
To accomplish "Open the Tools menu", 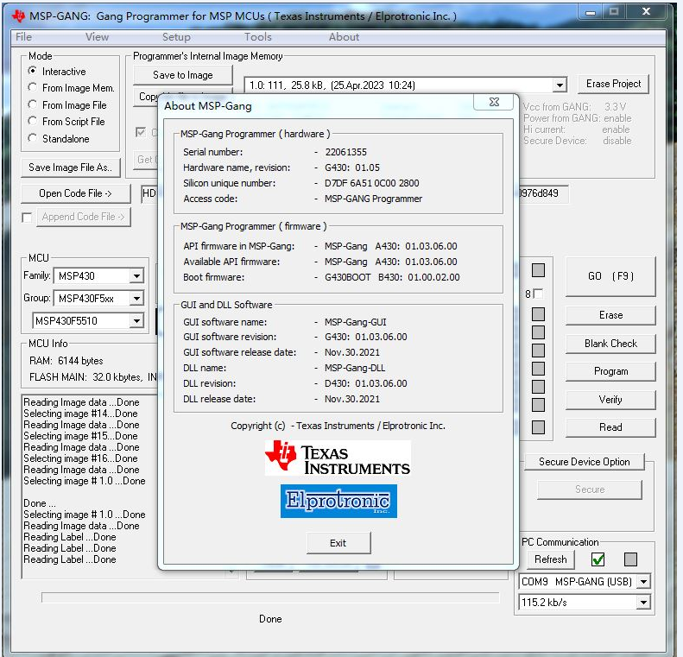I will [x=258, y=37].
